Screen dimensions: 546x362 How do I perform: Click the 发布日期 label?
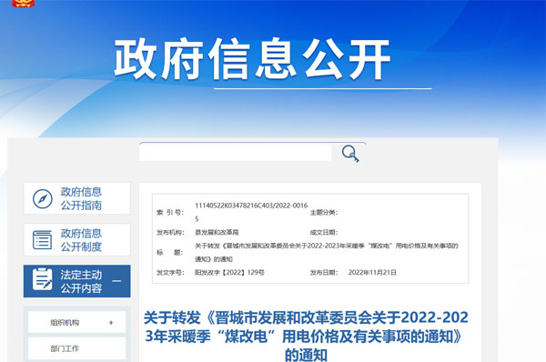coord(324,272)
